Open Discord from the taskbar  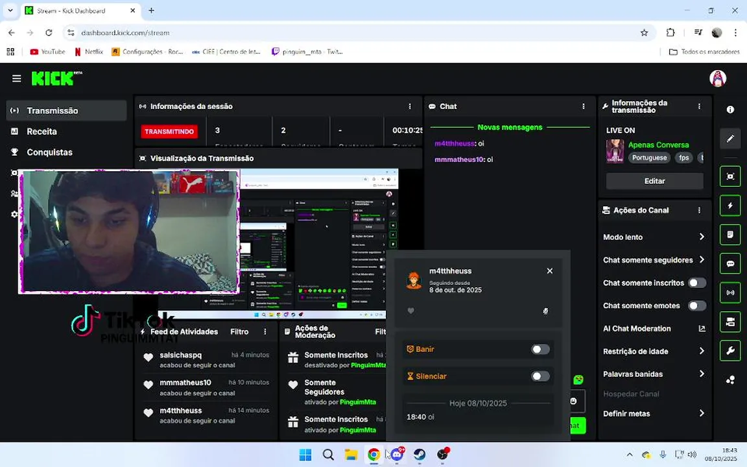click(397, 454)
